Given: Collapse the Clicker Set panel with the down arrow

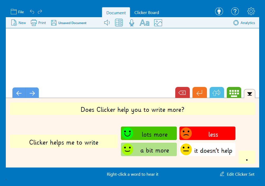Looking at the screenshot, I should tap(249, 94).
